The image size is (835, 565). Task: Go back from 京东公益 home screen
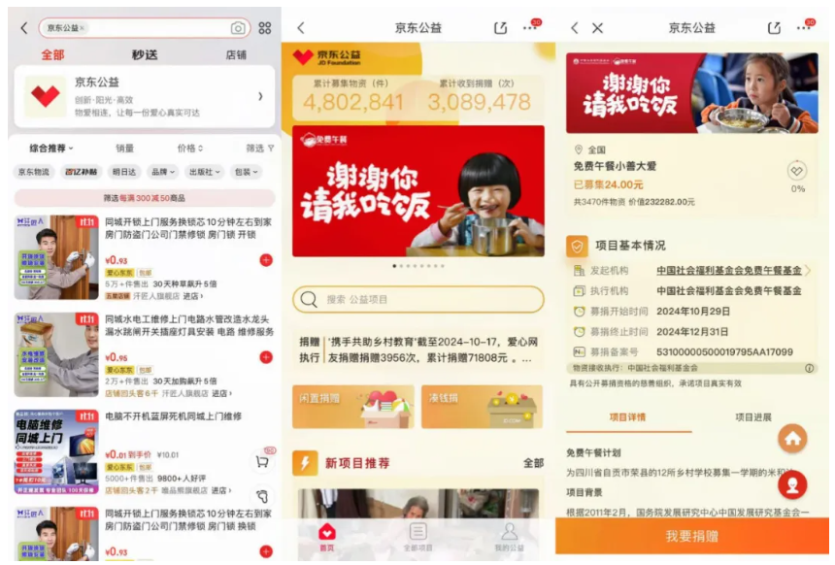point(301,28)
